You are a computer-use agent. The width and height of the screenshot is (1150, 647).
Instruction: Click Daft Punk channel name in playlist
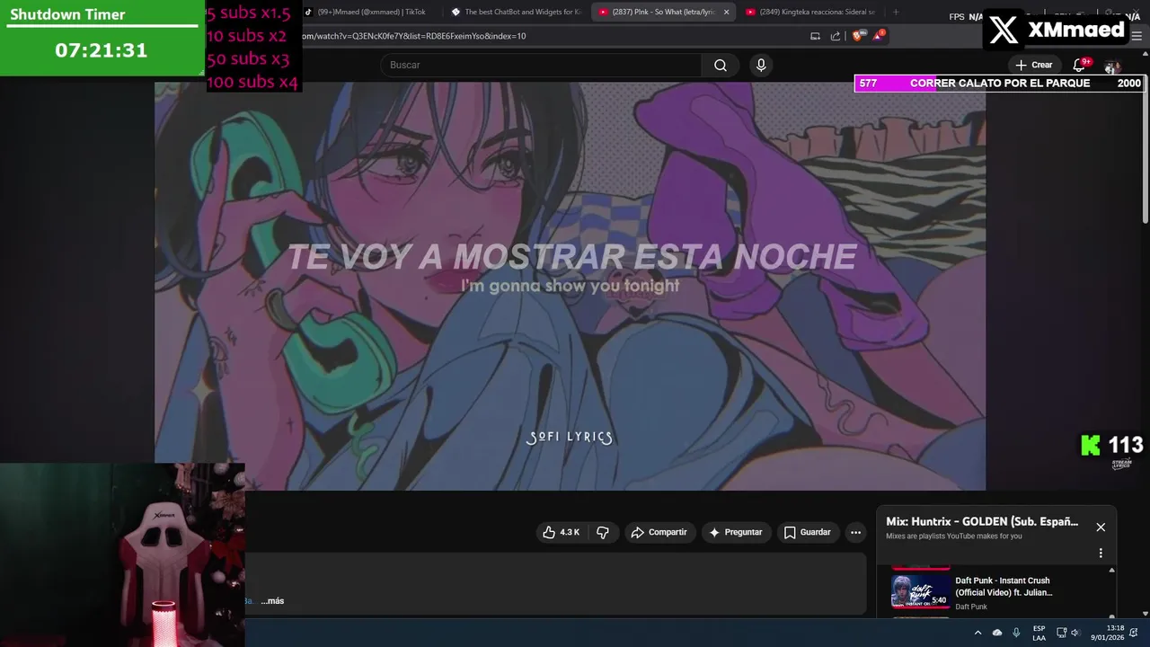click(971, 607)
